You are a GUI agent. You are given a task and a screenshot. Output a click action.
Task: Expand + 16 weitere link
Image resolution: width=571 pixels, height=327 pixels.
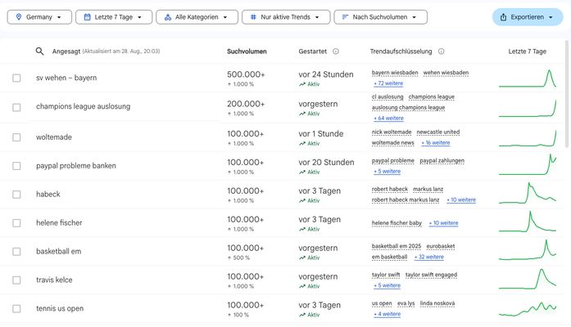[436, 143]
